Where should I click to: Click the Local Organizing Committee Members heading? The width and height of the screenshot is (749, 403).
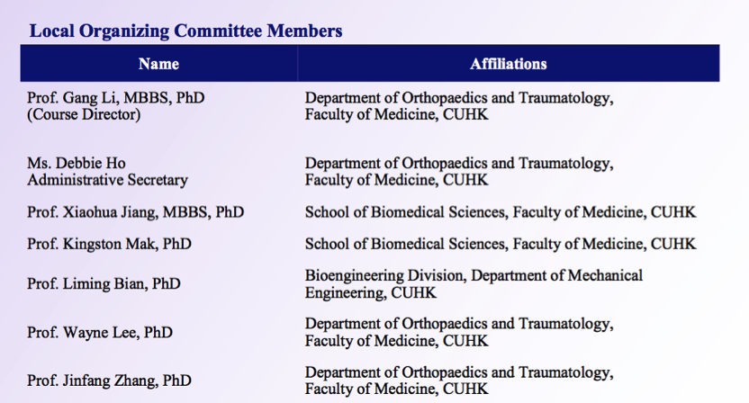[185, 31]
